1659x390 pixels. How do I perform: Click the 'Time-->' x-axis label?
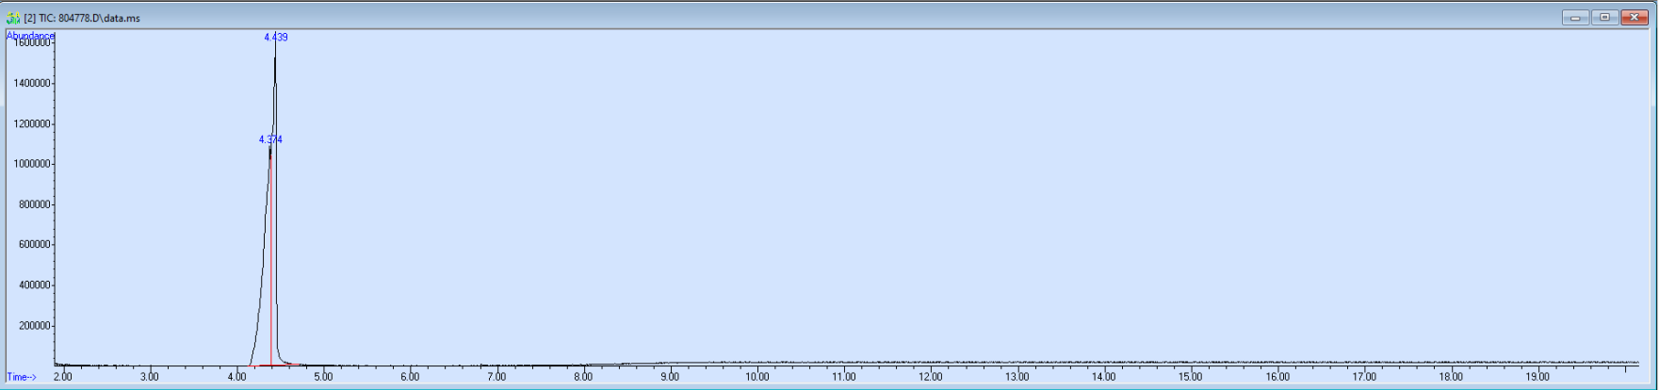coord(22,377)
